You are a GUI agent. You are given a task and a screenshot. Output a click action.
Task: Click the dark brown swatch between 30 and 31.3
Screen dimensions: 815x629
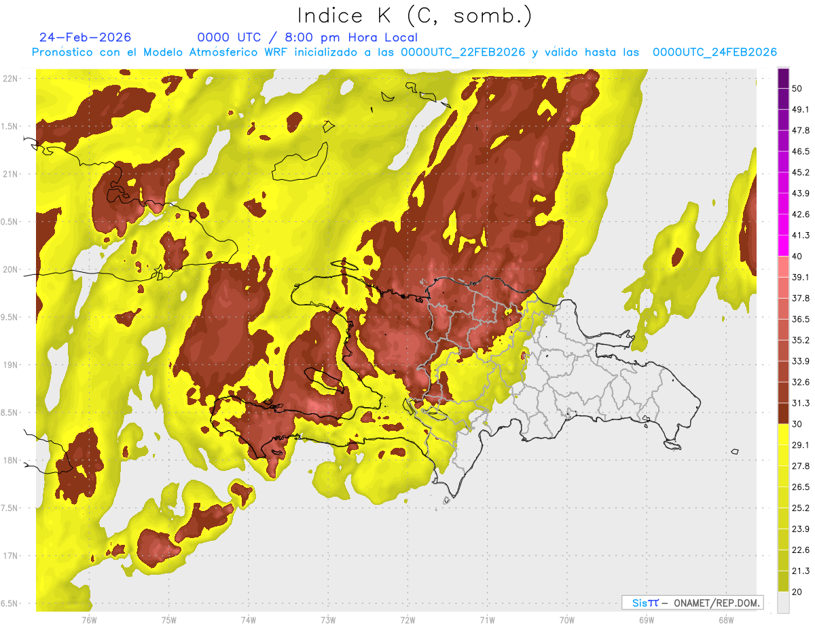tap(784, 413)
